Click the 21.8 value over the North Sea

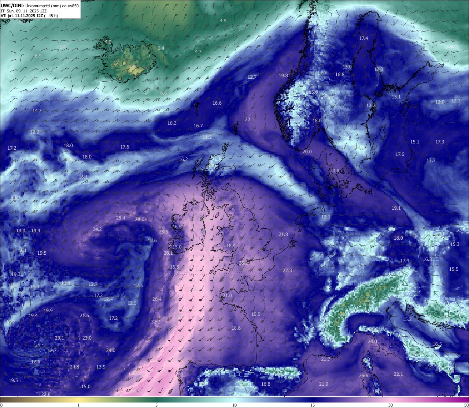(x=283, y=235)
